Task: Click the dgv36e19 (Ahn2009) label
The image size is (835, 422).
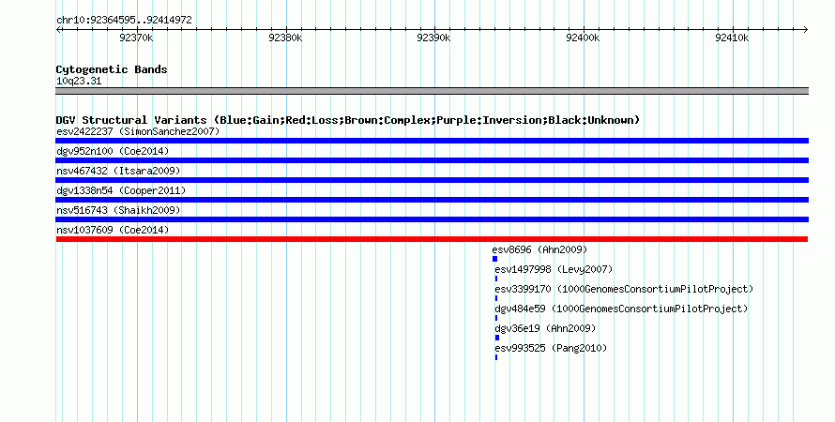Action: click(545, 328)
